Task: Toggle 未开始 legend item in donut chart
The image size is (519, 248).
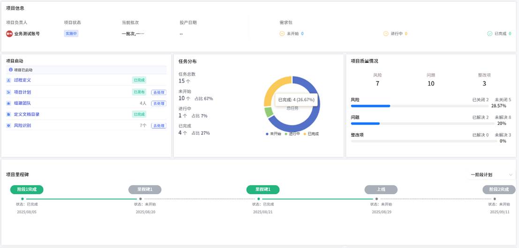Action: click(x=273, y=134)
